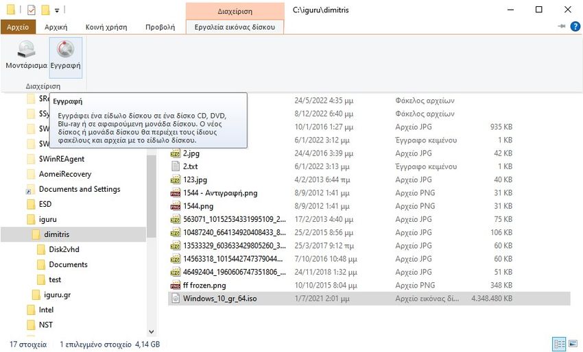
Task: Open the AomeiRecovery folder in tree
Action: point(64,174)
